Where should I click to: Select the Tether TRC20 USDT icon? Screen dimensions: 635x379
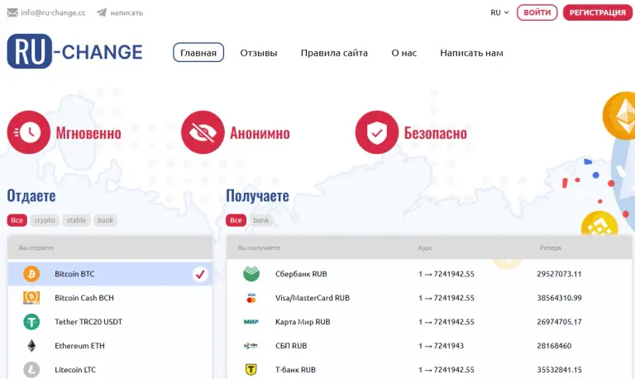[31, 322]
